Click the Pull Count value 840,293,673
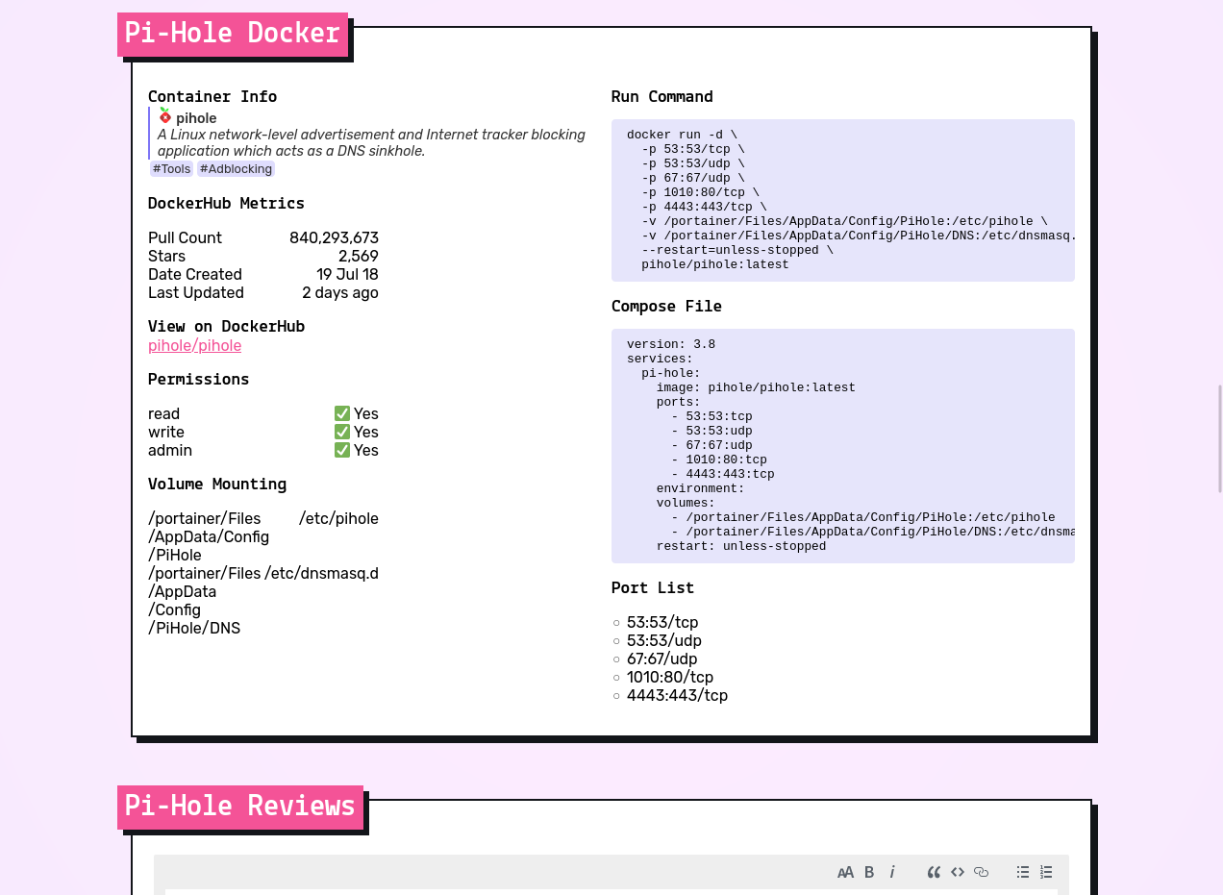The image size is (1223, 895). click(x=334, y=238)
